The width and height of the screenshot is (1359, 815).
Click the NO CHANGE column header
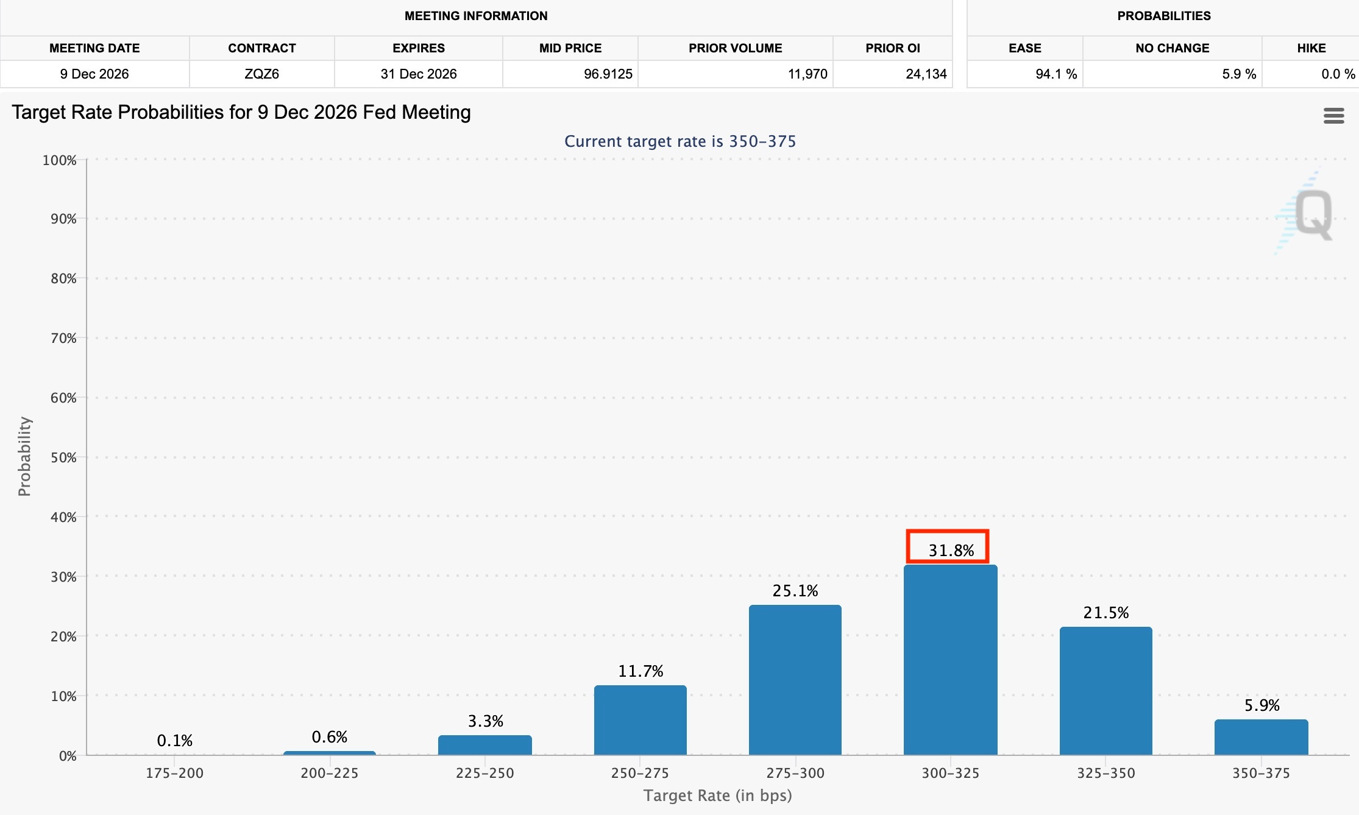1172,48
